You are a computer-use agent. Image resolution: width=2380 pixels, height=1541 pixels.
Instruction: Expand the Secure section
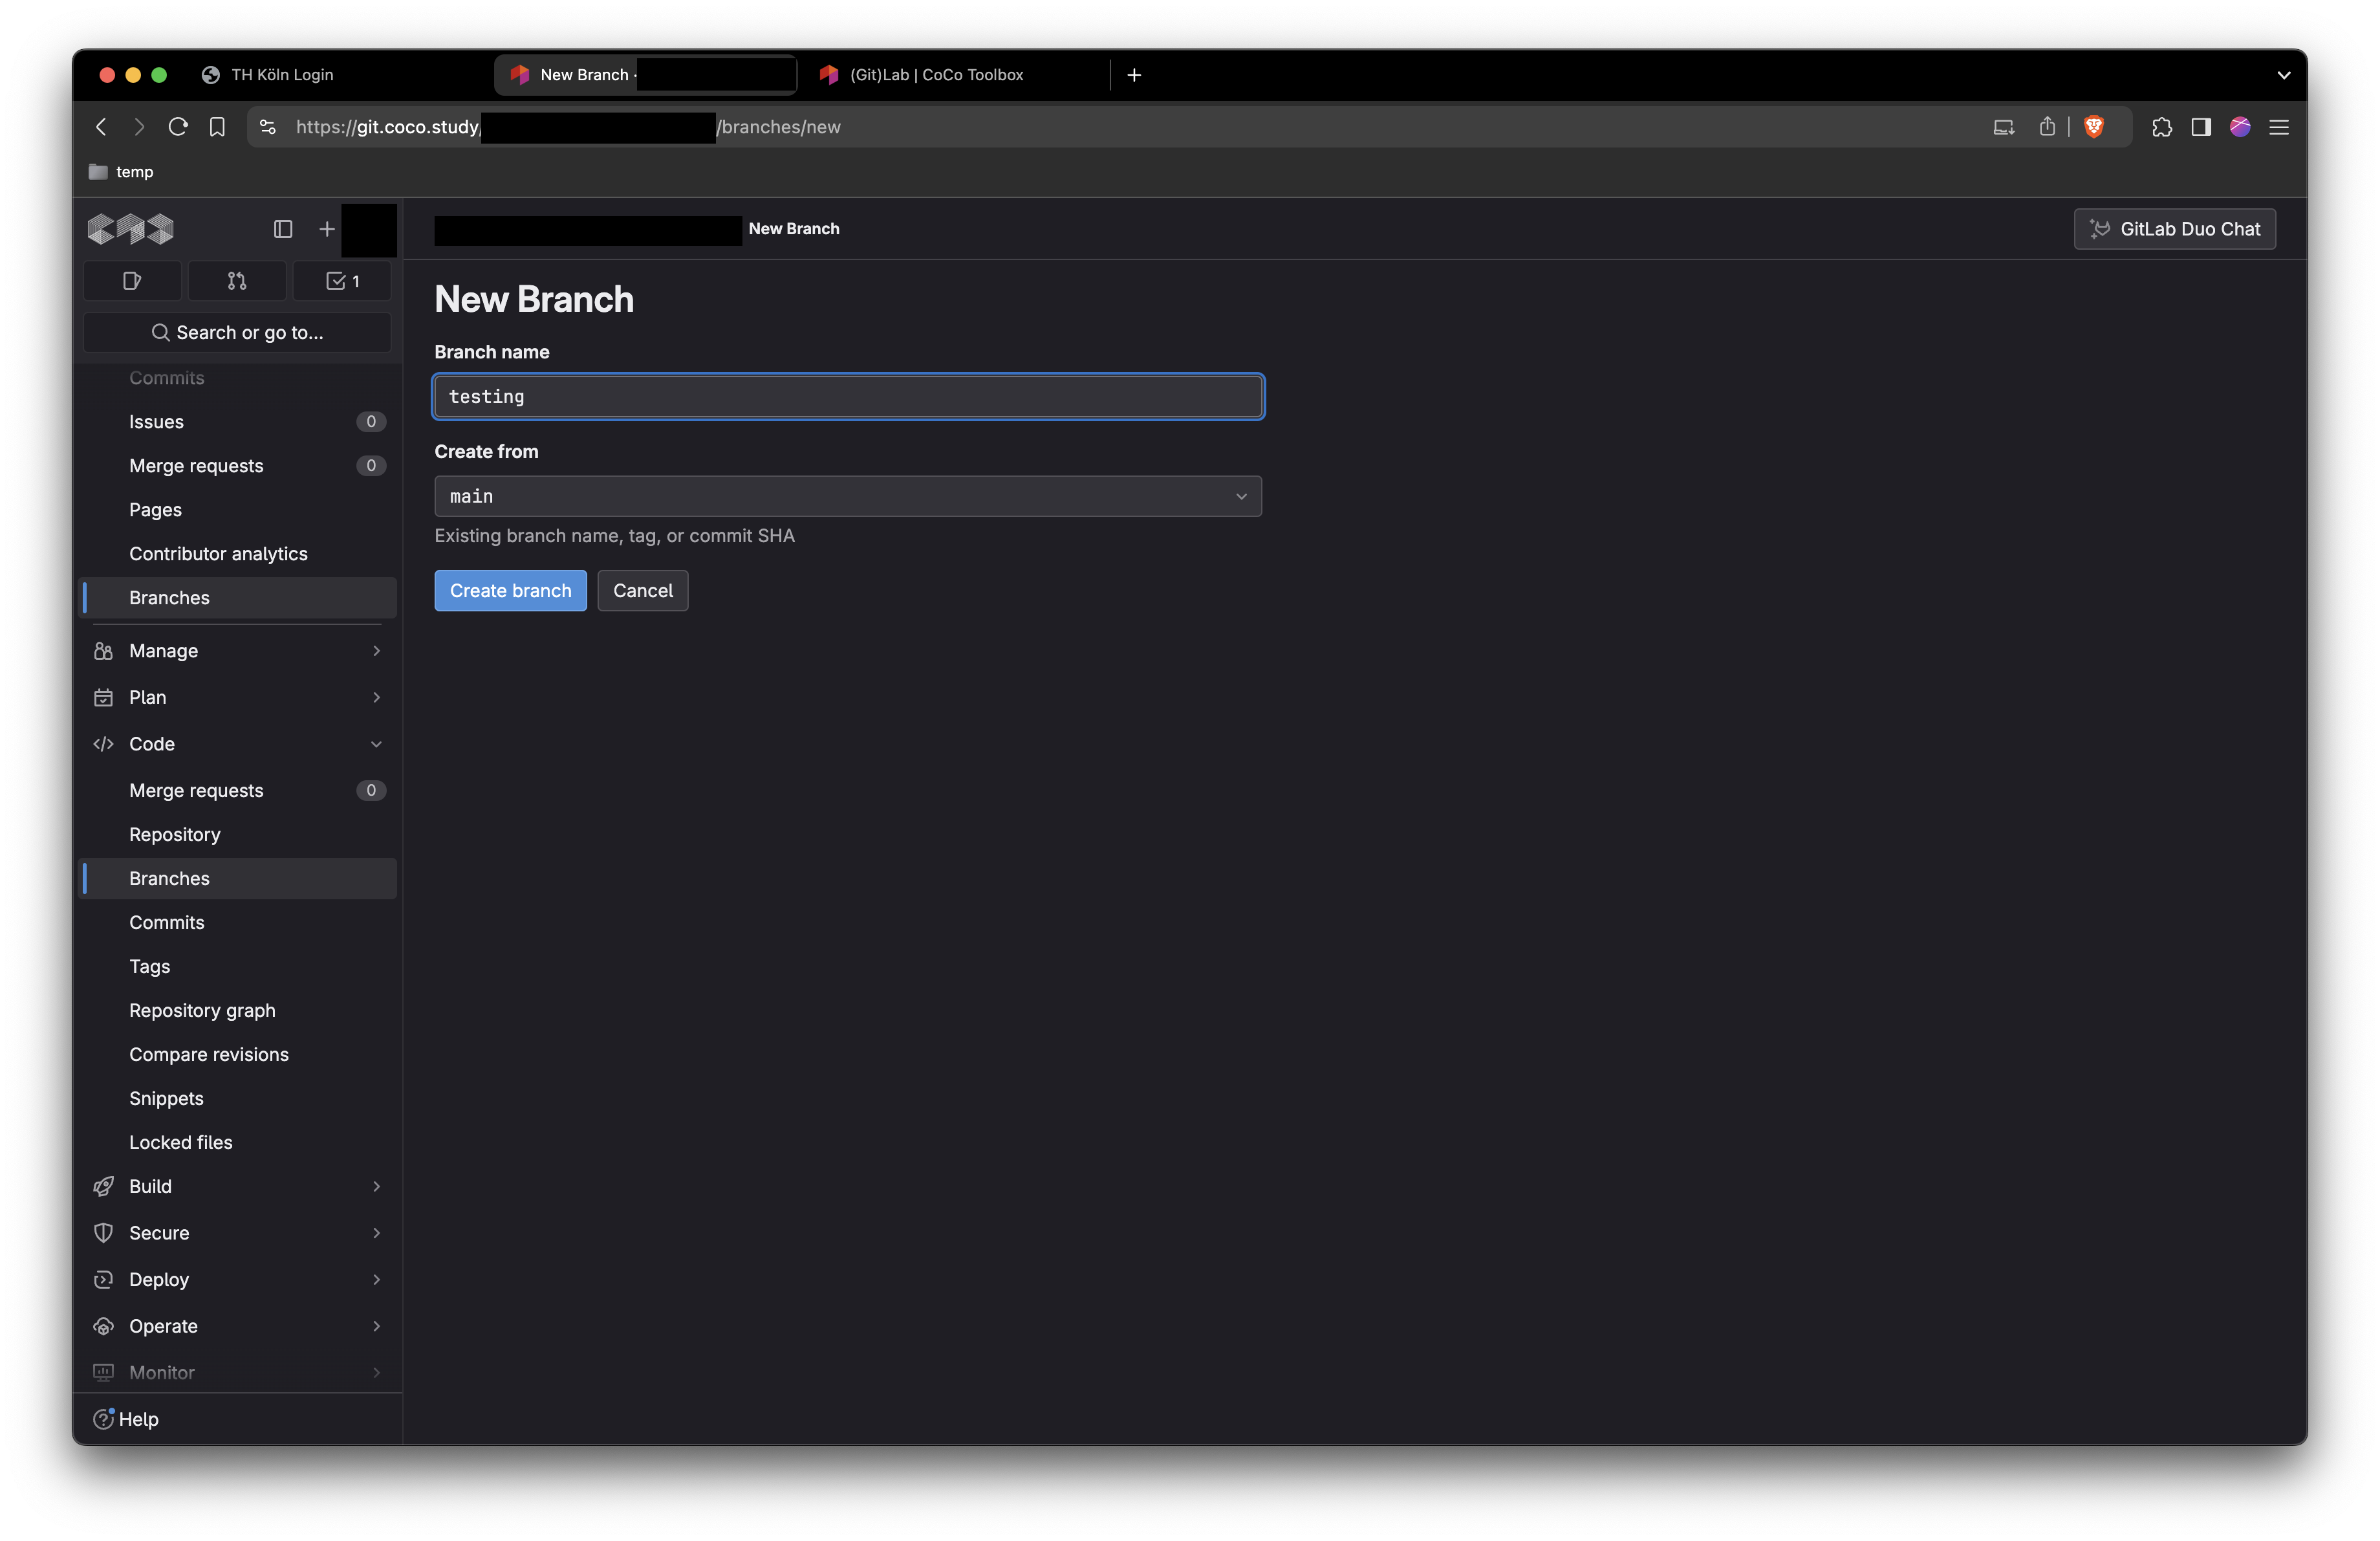pos(237,1233)
